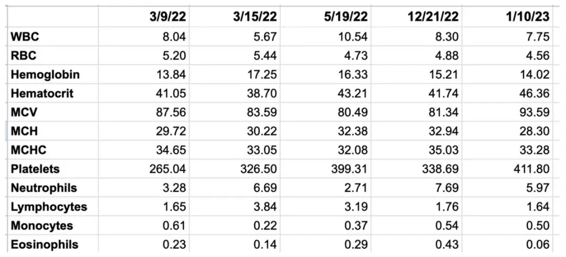The image size is (566, 257).
Task: Click the empty top-left header cell
Action: coord(52,17)
